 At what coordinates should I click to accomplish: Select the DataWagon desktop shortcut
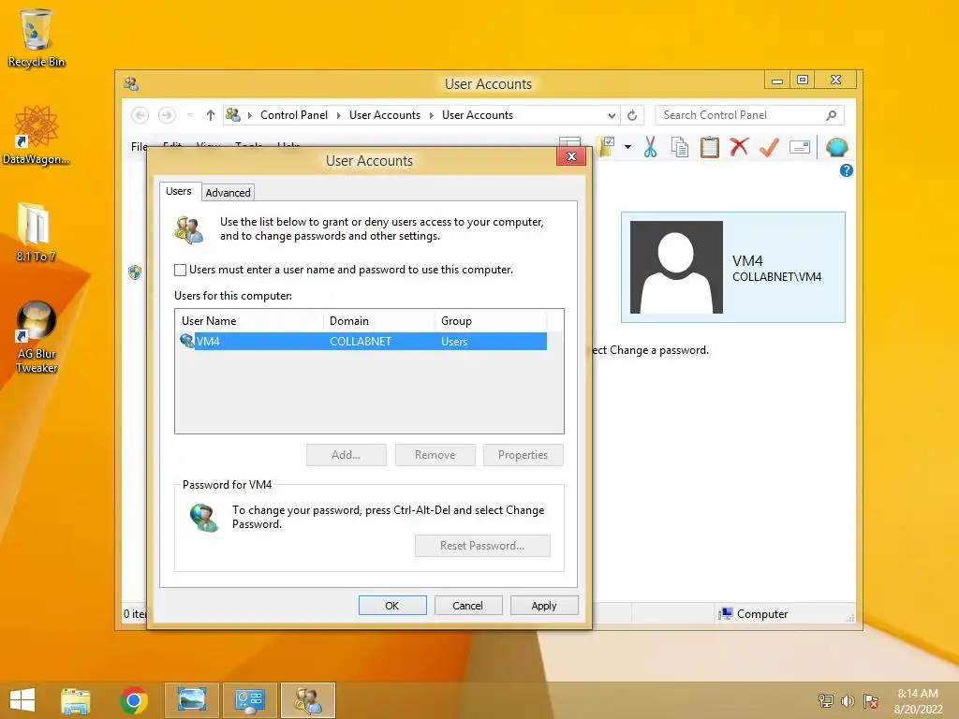[x=37, y=135]
